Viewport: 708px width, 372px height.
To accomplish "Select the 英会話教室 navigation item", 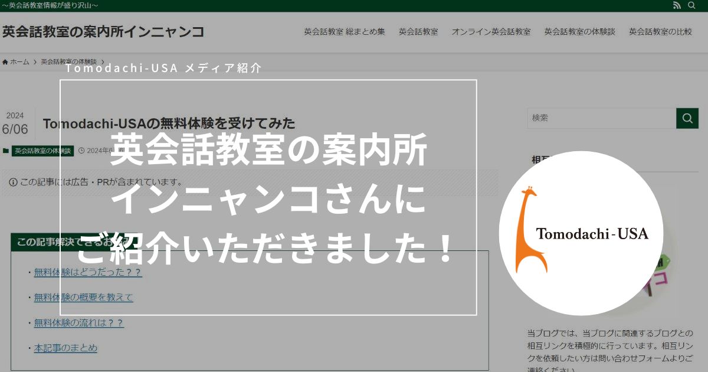I will pyautogui.click(x=418, y=32).
